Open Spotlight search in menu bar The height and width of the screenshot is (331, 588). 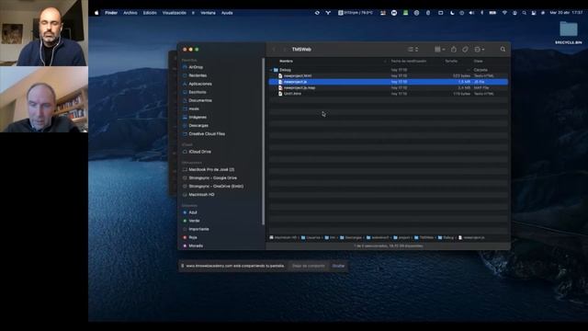[x=524, y=13]
